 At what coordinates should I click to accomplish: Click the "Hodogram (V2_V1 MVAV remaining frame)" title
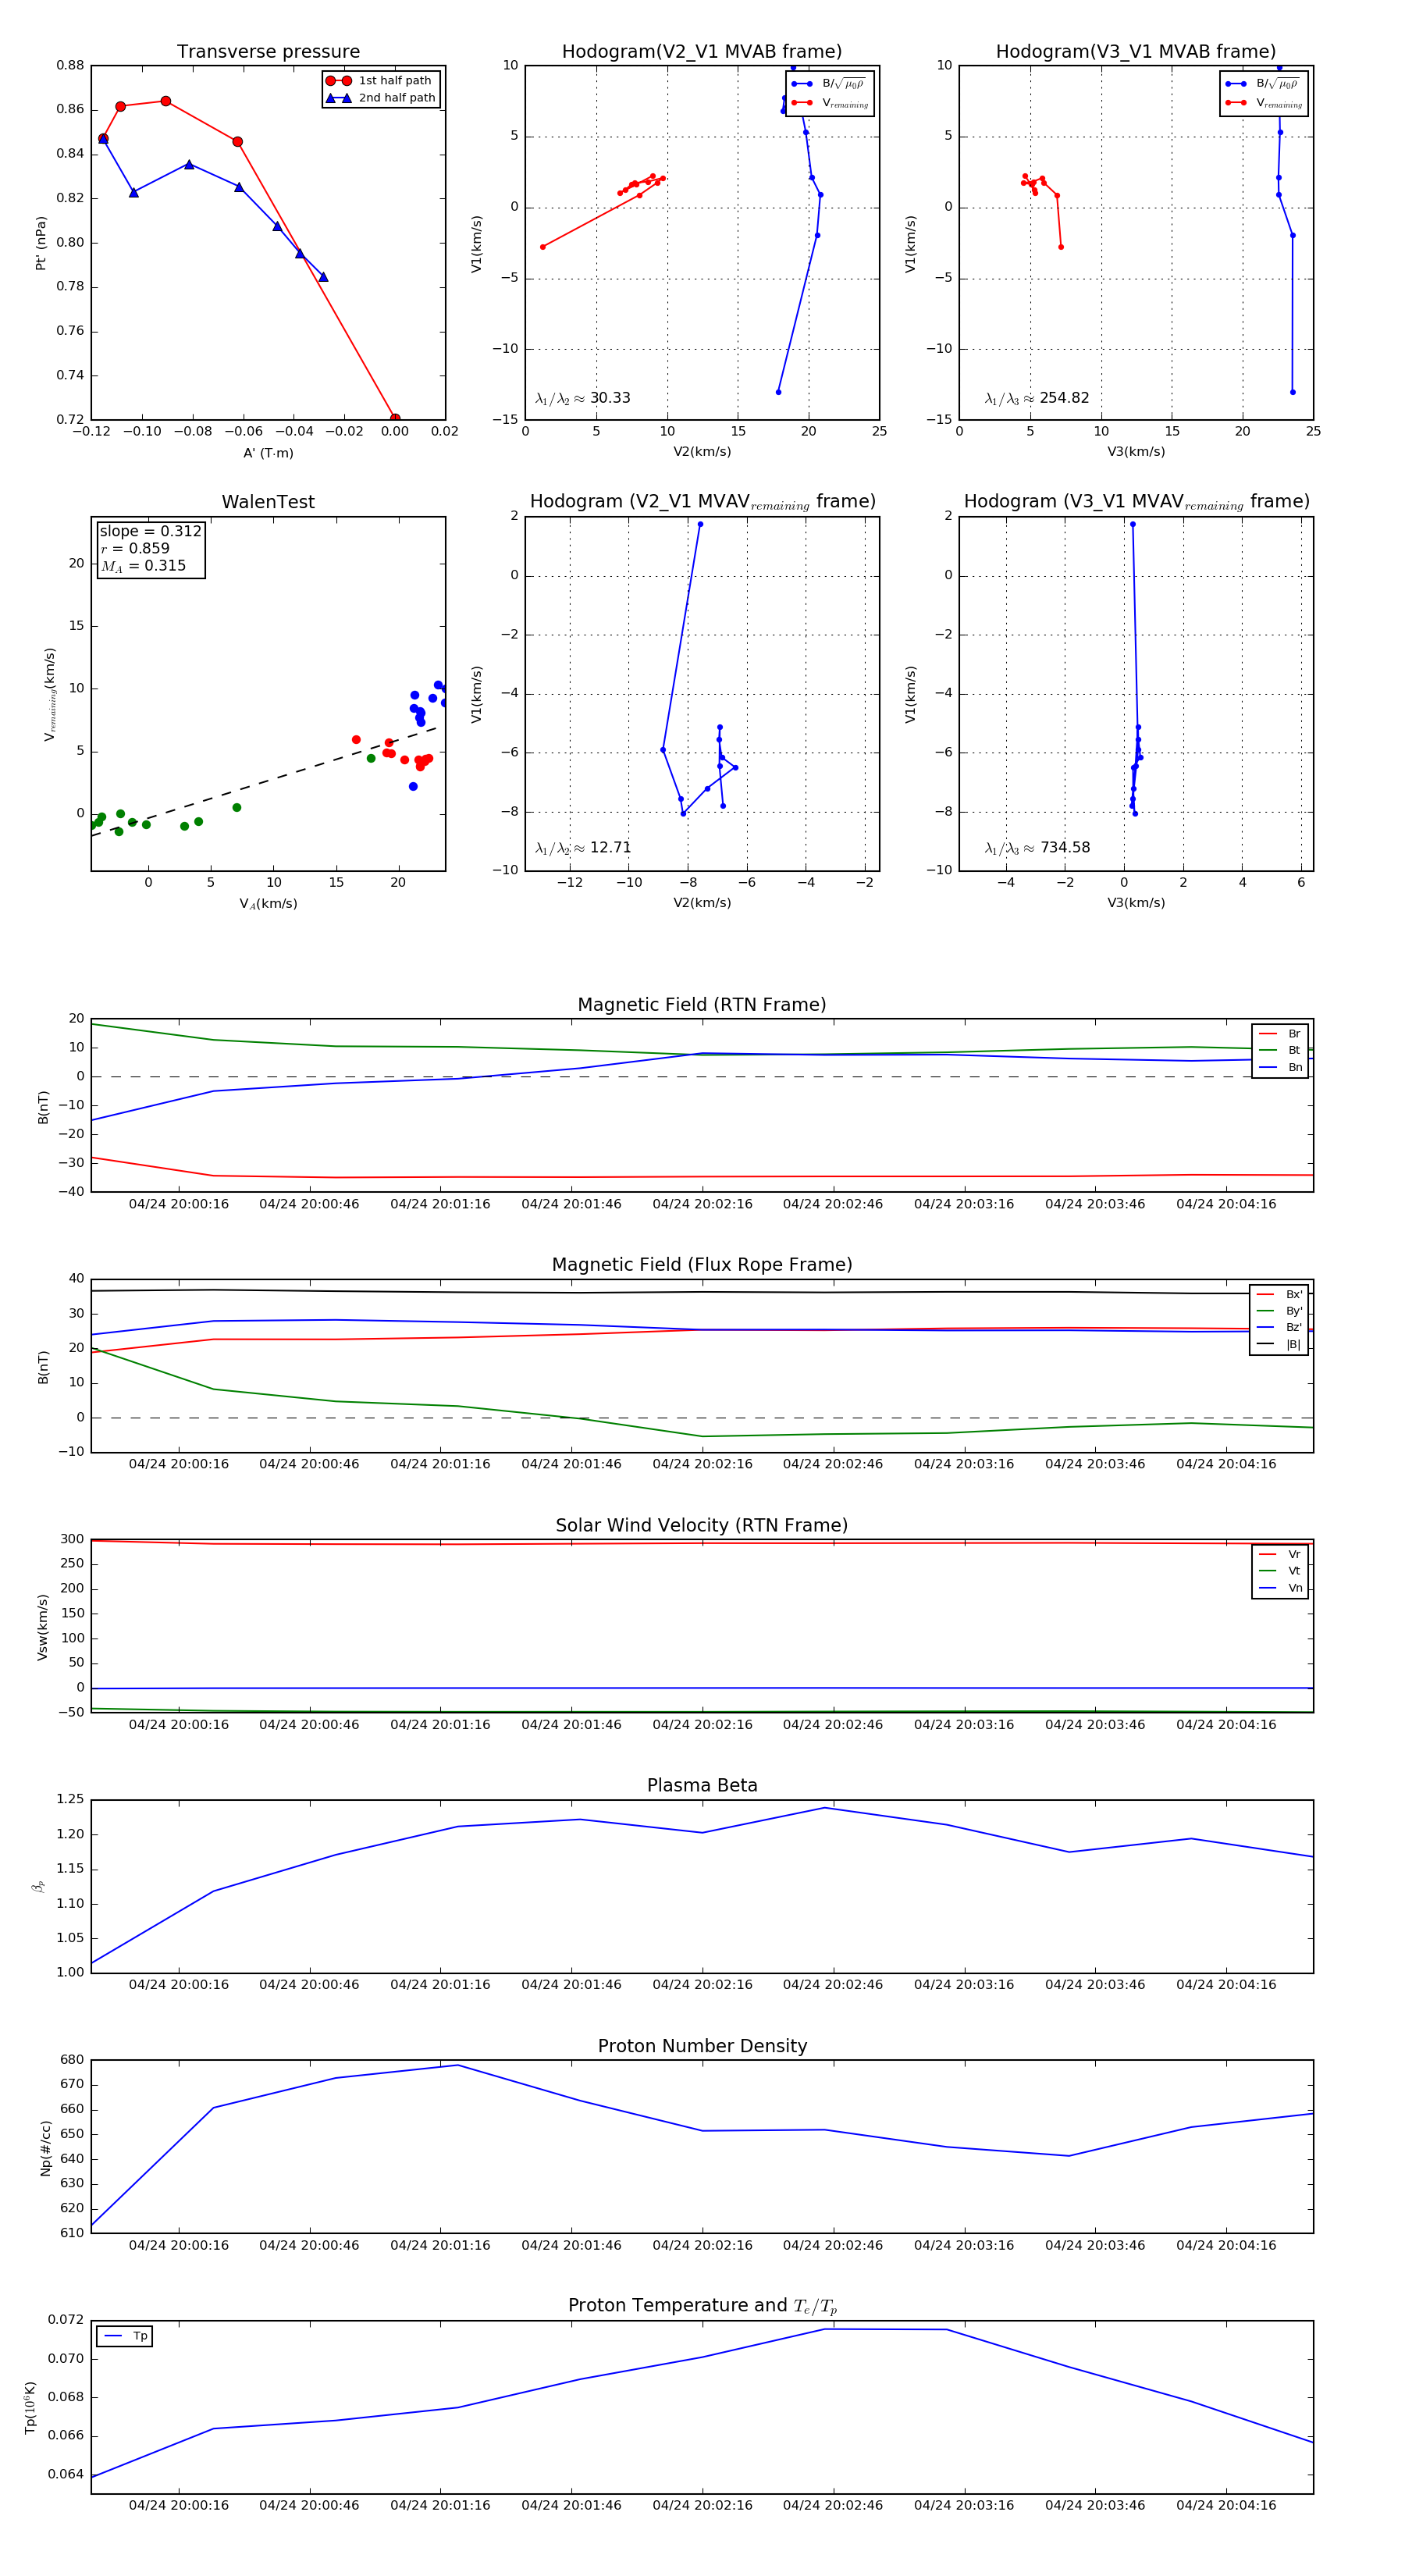[702, 502]
